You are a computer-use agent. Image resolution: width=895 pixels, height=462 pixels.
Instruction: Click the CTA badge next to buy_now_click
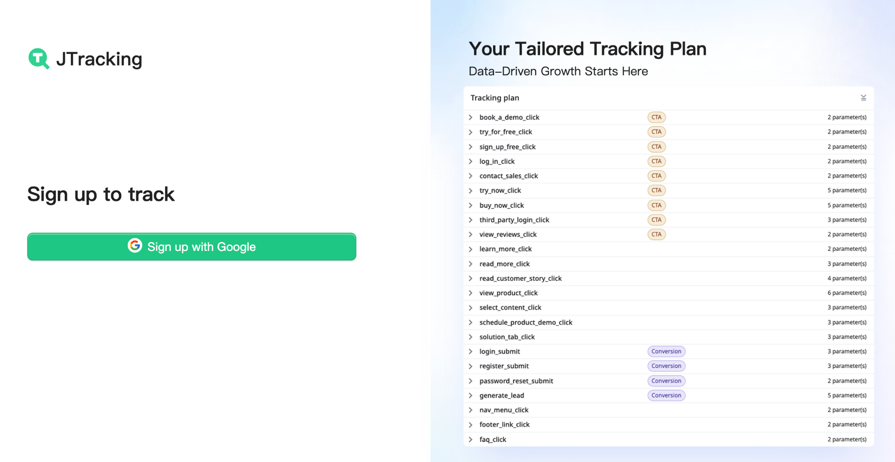point(656,205)
